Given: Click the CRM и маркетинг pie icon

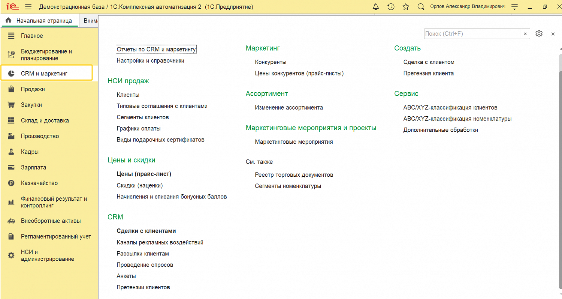Looking at the screenshot, I should click(x=11, y=74).
